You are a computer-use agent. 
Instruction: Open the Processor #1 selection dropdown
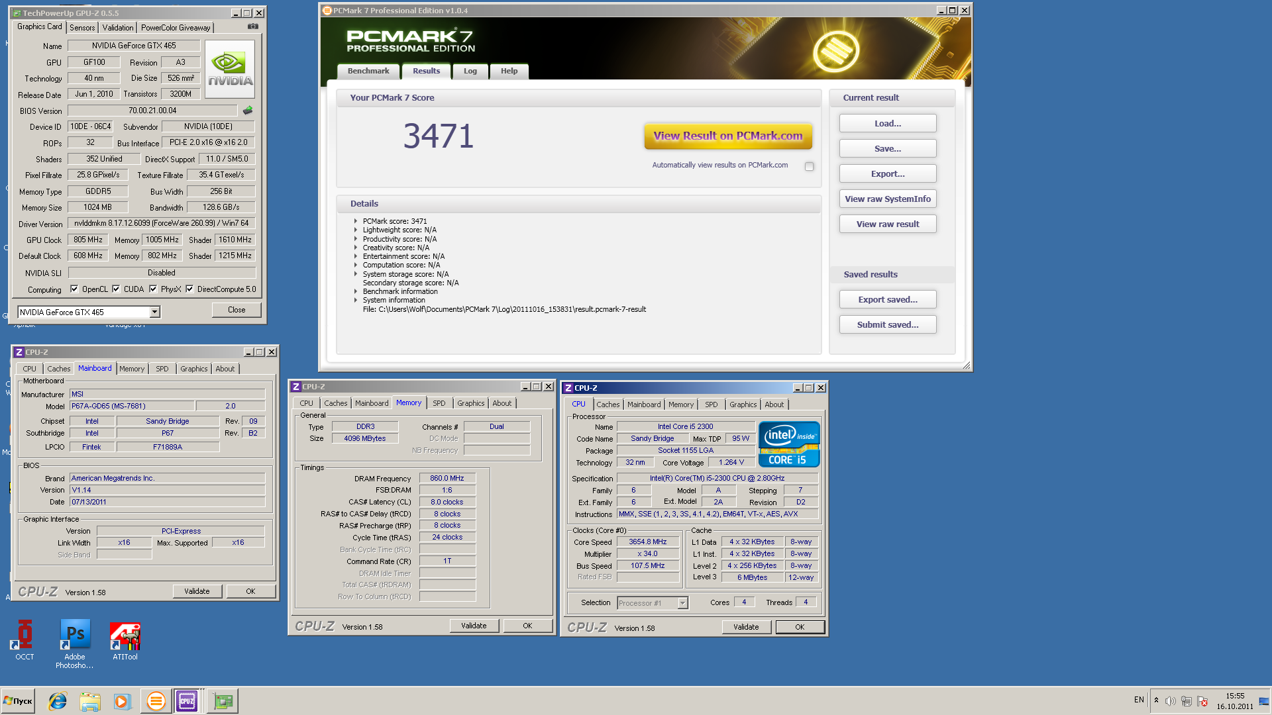(x=682, y=603)
